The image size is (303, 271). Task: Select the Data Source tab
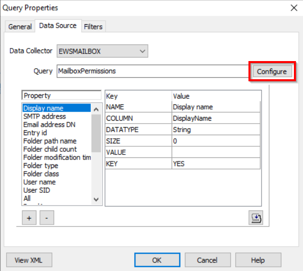[58, 26]
